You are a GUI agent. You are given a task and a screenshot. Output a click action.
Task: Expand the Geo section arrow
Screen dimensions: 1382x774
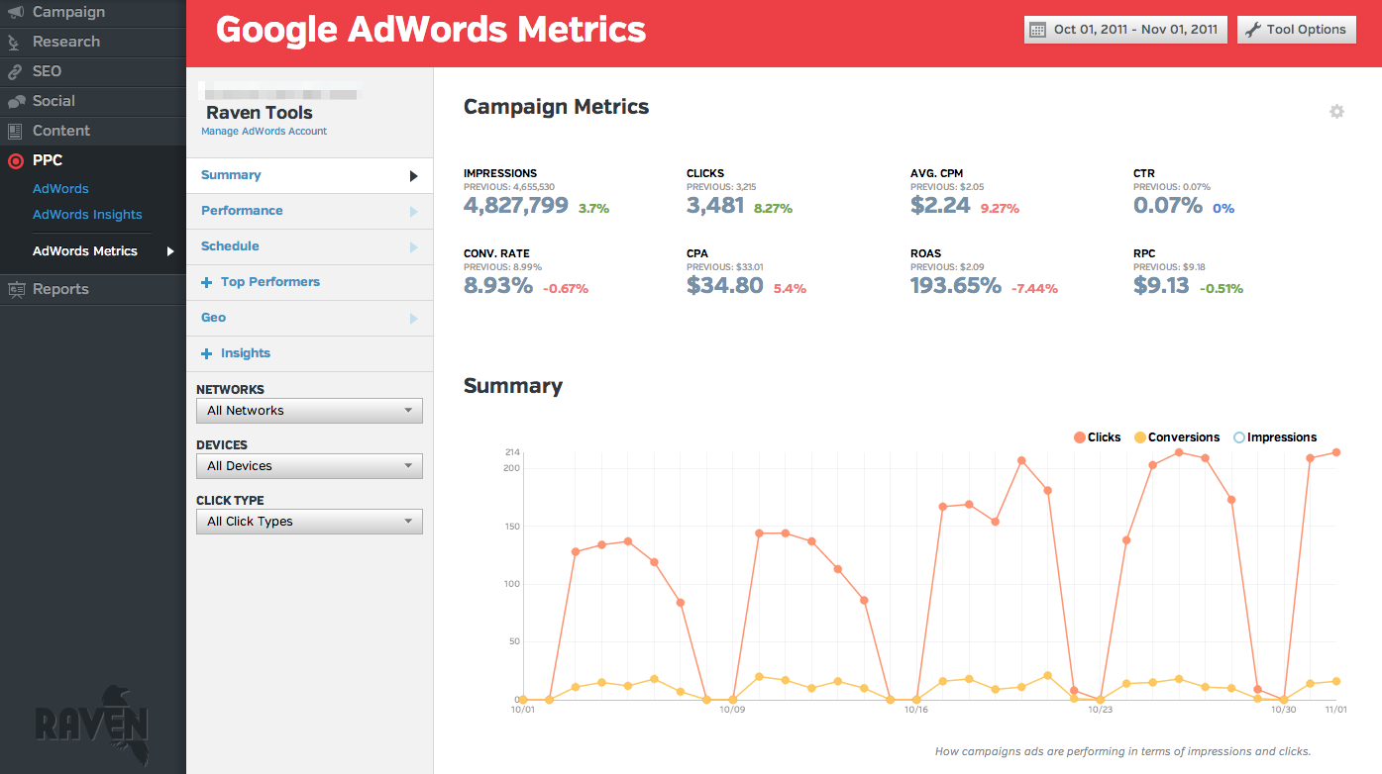click(x=413, y=319)
